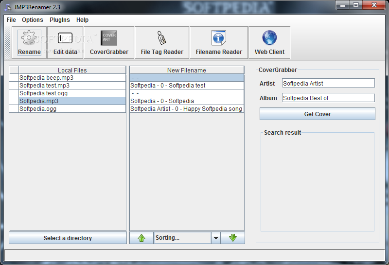Click the JMP3Renamer title bar icon
The height and width of the screenshot is (265, 389).
(8, 7)
